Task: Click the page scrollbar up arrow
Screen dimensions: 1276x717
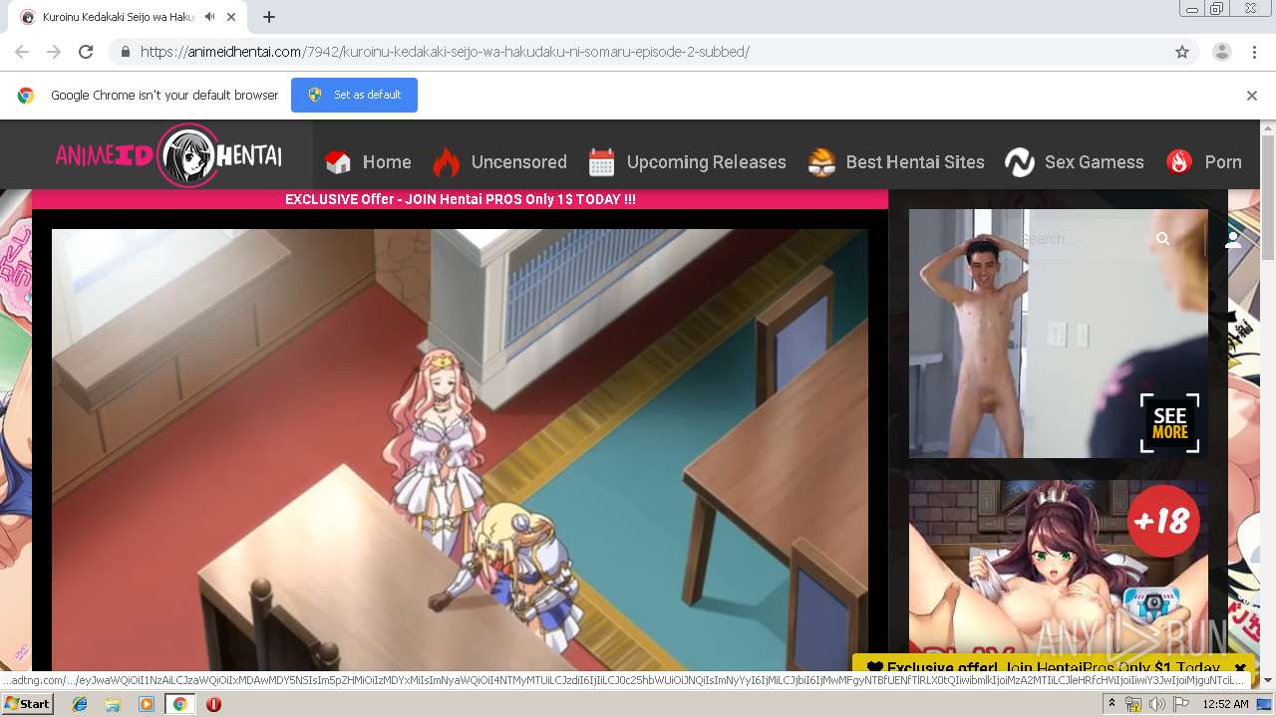Action: click(x=1268, y=128)
